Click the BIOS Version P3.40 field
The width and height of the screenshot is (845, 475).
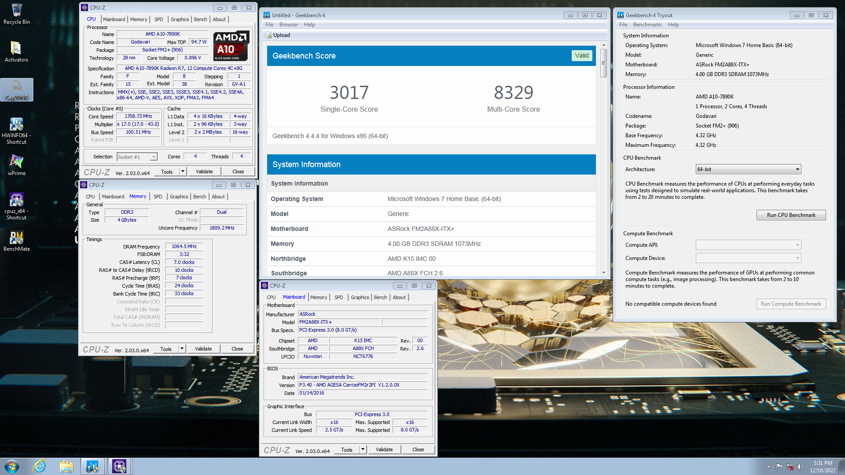(x=363, y=385)
